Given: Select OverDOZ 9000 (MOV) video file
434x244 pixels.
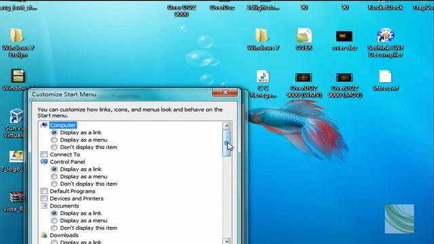Looking at the screenshot, I should coord(344,77).
